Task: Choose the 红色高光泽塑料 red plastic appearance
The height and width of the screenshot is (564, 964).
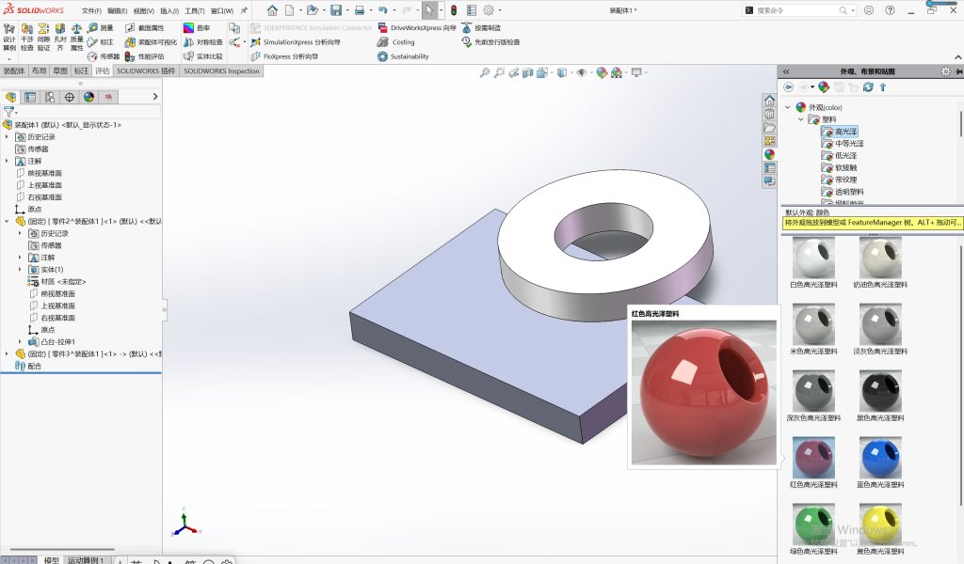Action: pos(813,462)
